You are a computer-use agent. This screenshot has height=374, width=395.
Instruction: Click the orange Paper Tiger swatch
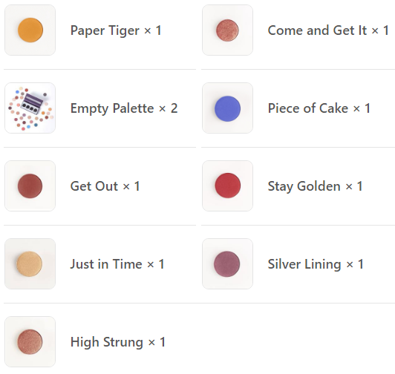click(x=30, y=30)
